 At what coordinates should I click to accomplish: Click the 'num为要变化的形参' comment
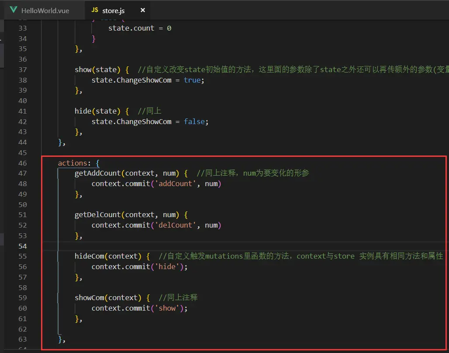point(276,173)
